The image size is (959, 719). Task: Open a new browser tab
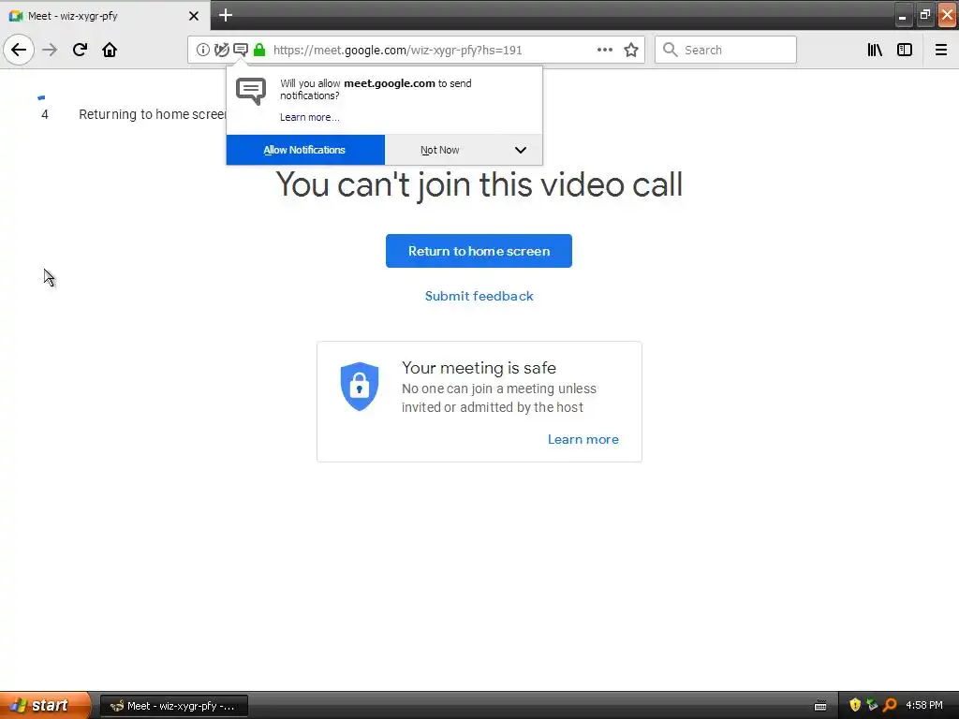(x=226, y=15)
